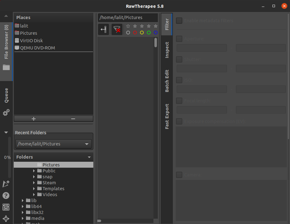Screen dimensions: 290x224
Task: Select VirtIO Disk in Places
Action: [31, 40]
